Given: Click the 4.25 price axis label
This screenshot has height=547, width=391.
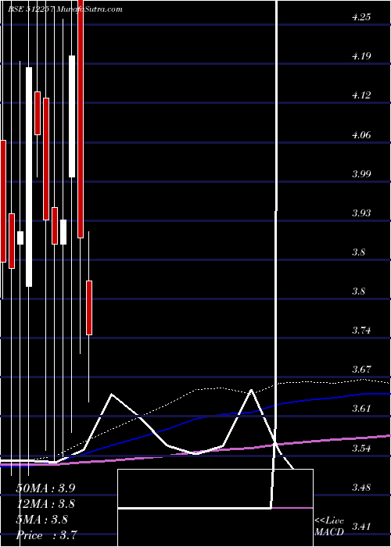Looking at the screenshot, I should (361, 17).
